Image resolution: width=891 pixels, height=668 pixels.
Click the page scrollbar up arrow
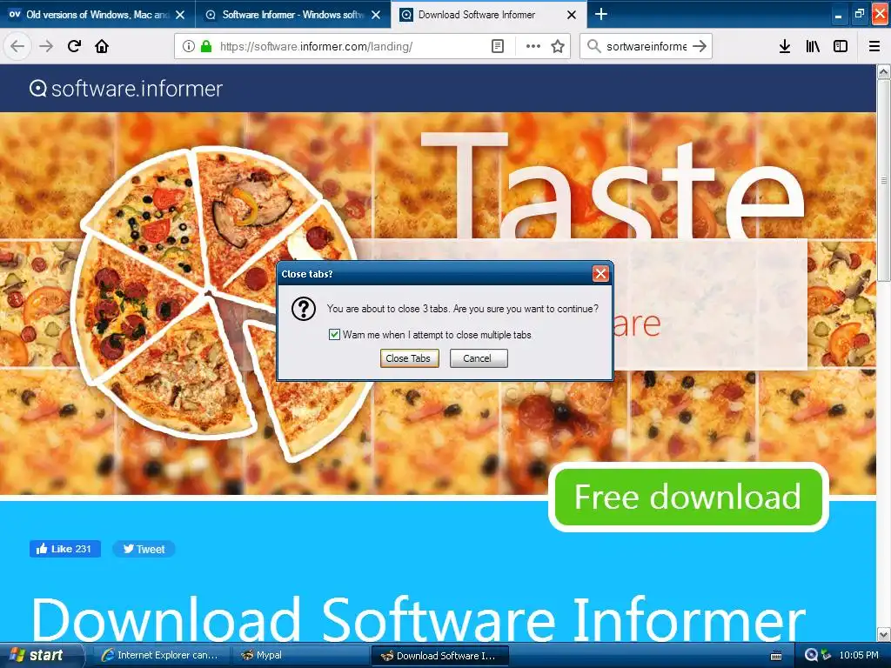pos(883,71)
